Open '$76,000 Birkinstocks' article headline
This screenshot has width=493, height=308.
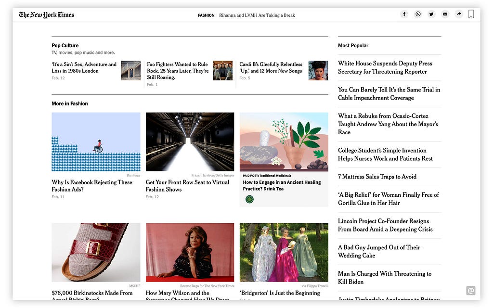(92, 296)
